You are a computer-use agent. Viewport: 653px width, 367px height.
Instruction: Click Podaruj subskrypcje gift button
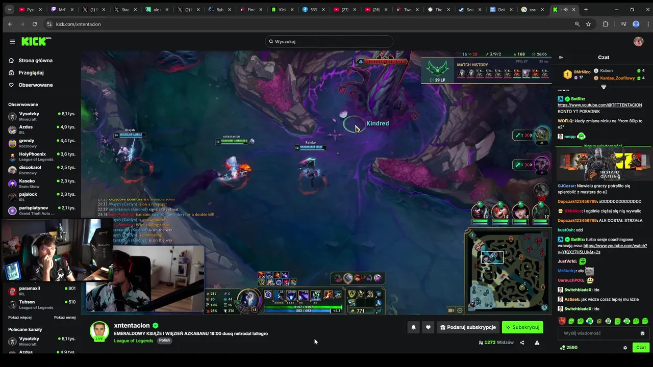click(x=468, y=327)
